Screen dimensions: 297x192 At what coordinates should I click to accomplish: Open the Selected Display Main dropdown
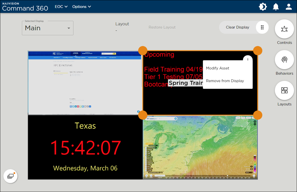tap(48, 28)
